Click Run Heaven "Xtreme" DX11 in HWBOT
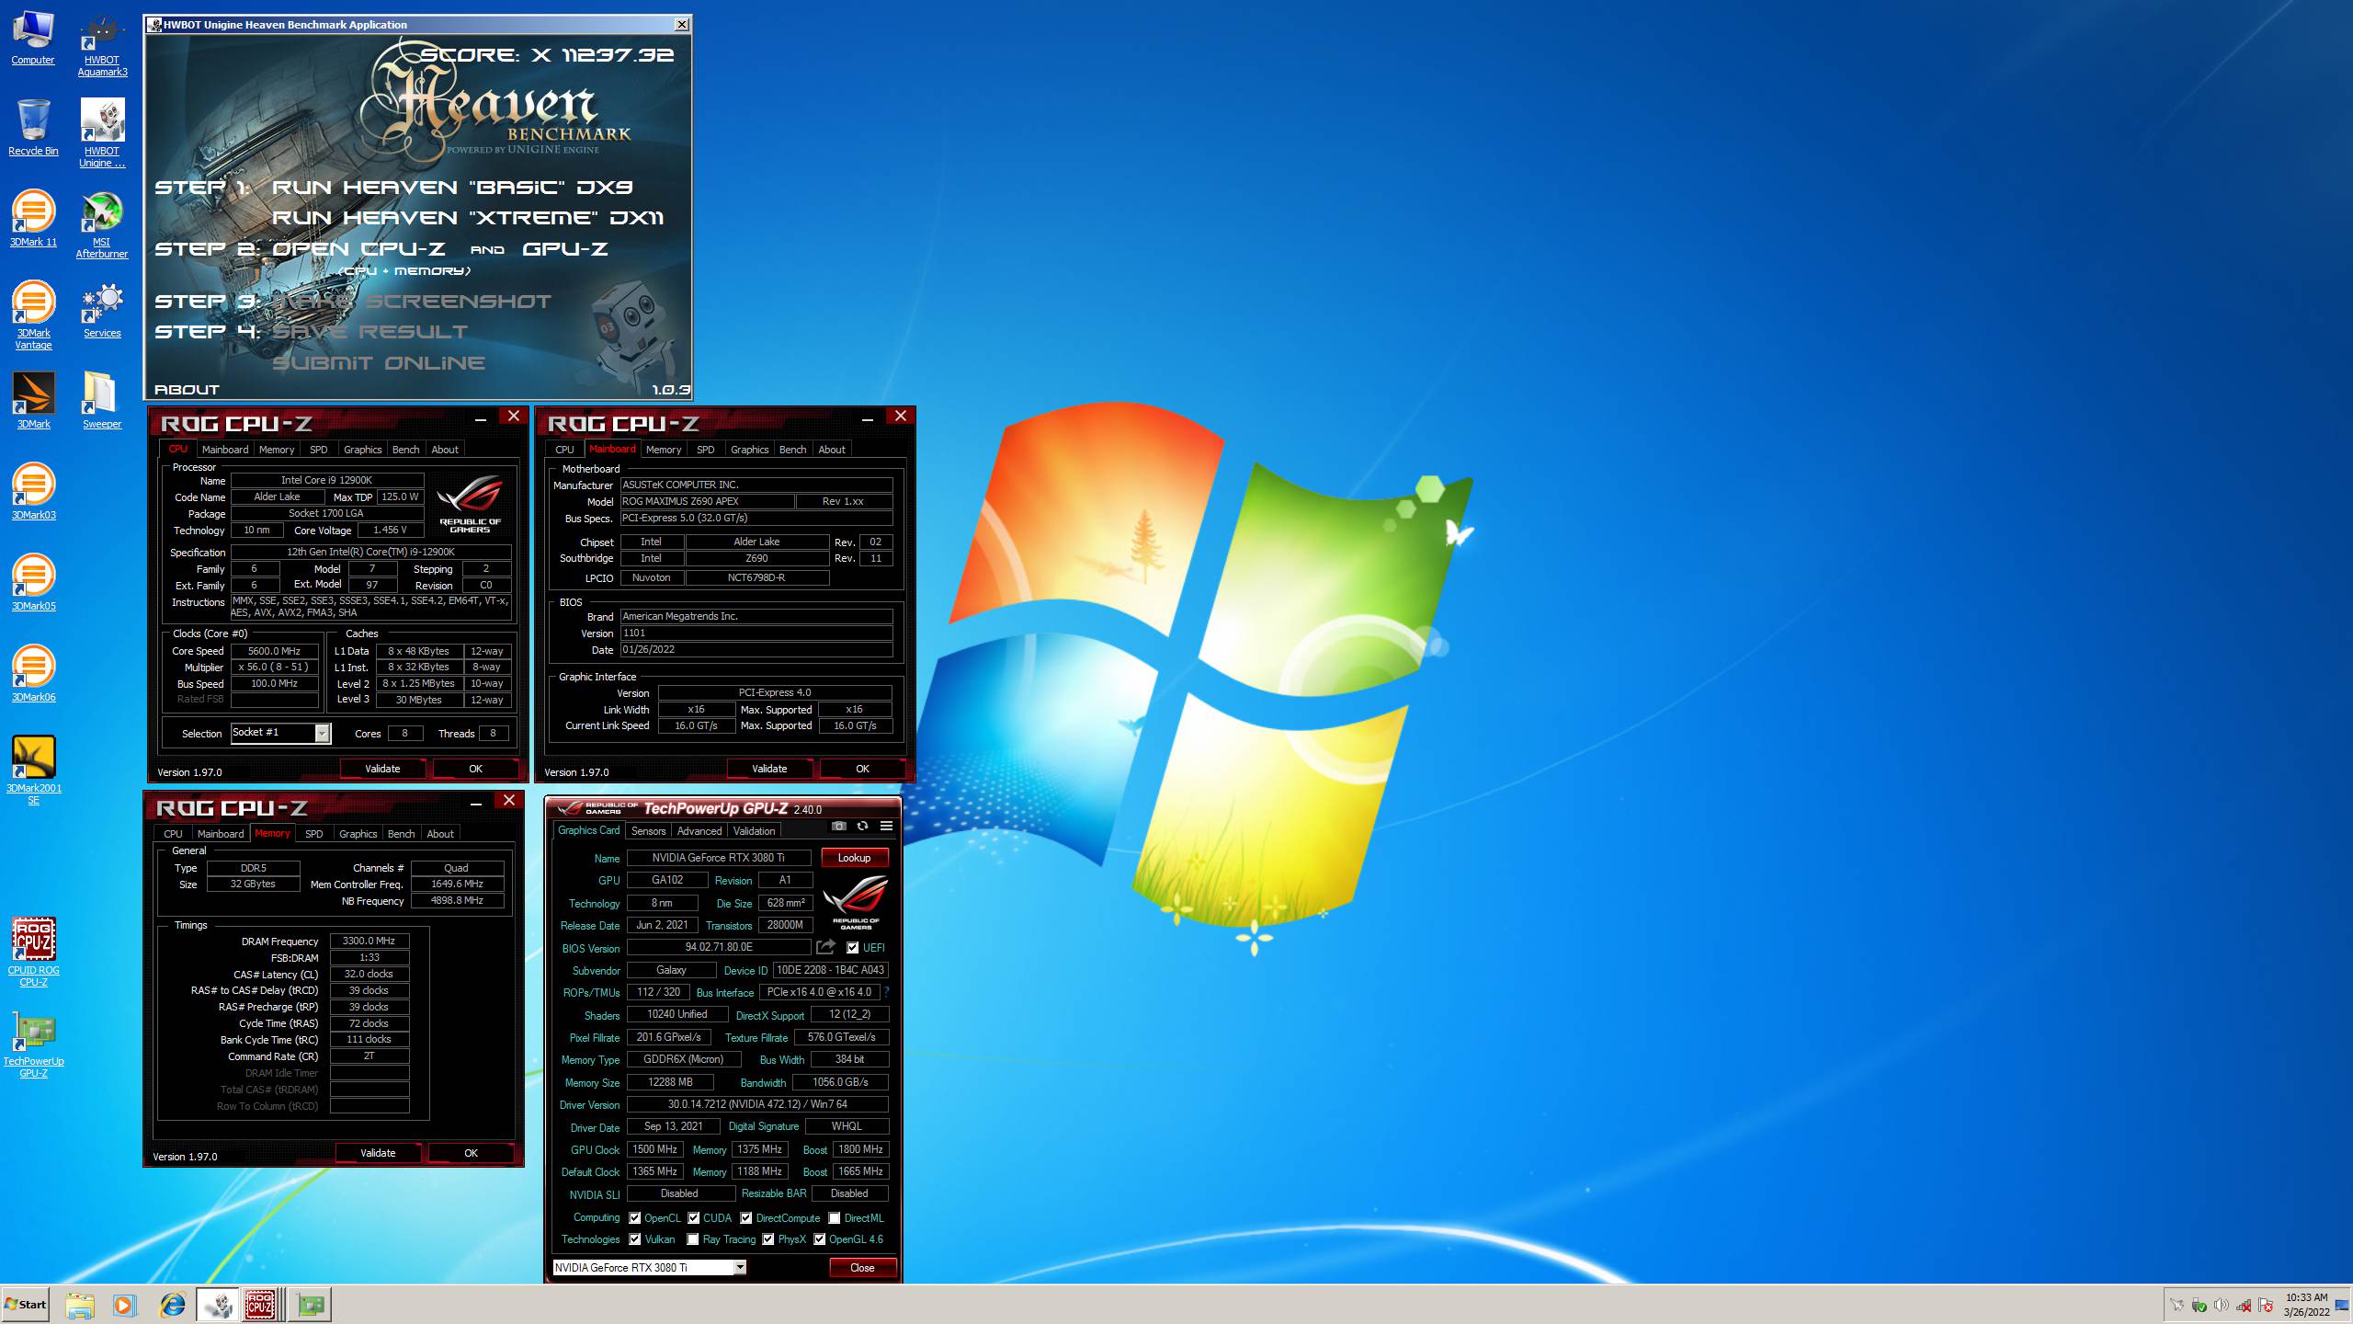This screenshot has width=2353, height=1324. [x=468, y=218]
